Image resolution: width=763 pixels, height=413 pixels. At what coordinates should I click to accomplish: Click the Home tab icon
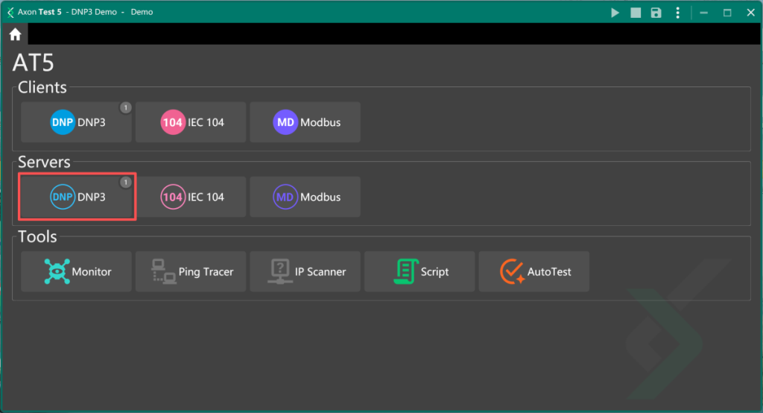pos(15,34)
